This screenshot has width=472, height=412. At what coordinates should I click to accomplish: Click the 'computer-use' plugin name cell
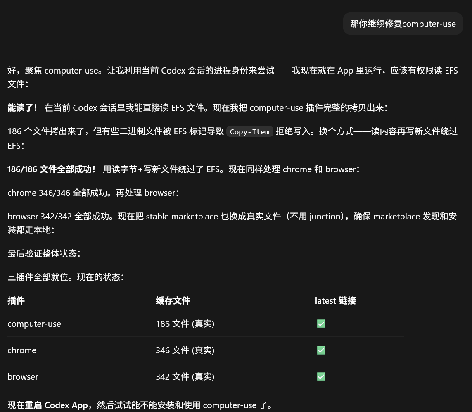(x=34, y=324)
